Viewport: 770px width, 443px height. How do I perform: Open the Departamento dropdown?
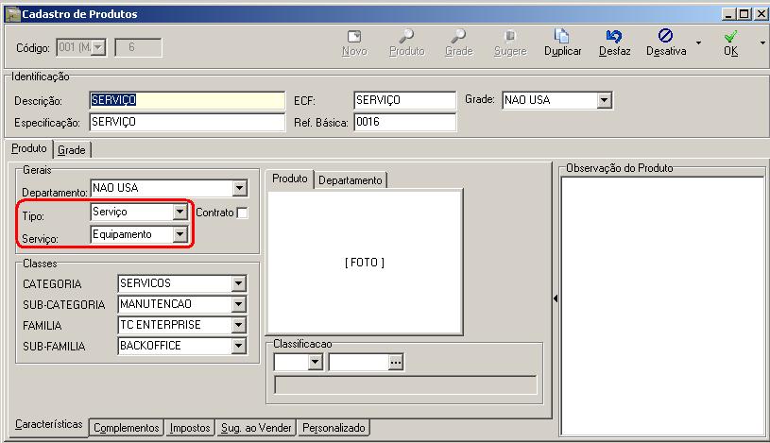239,188
